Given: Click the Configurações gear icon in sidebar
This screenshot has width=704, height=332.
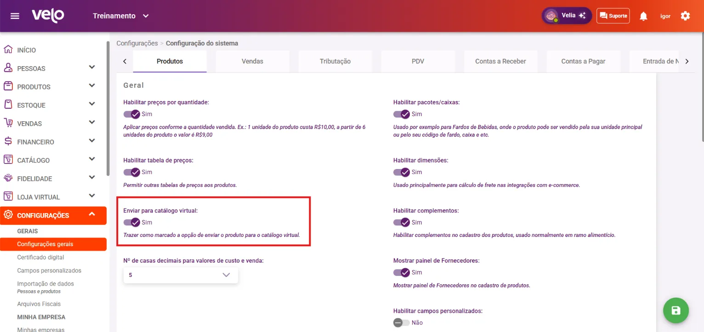Looking at the screenshot, I should tap(8, 215).
